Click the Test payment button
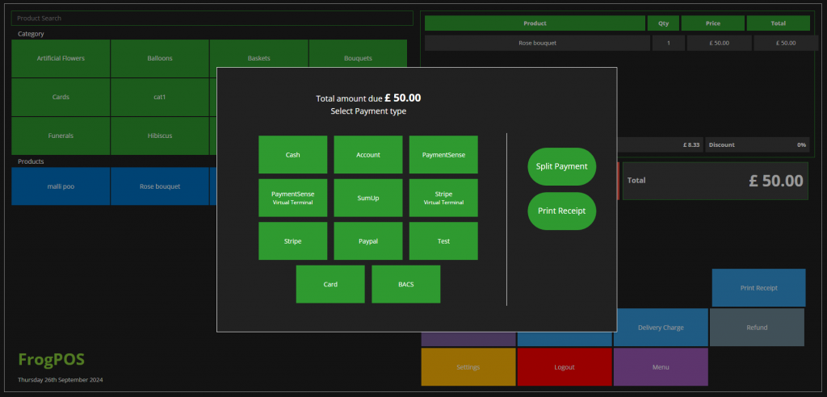 tap(443, 241)
